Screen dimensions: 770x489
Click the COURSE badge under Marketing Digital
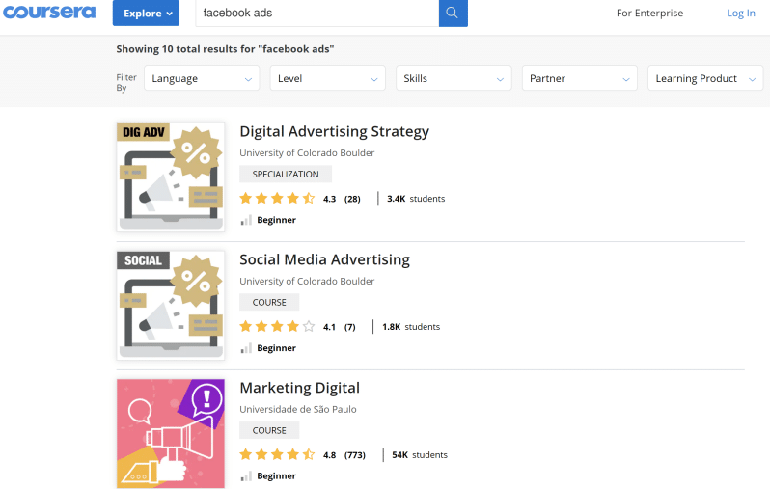coord(269,430)
